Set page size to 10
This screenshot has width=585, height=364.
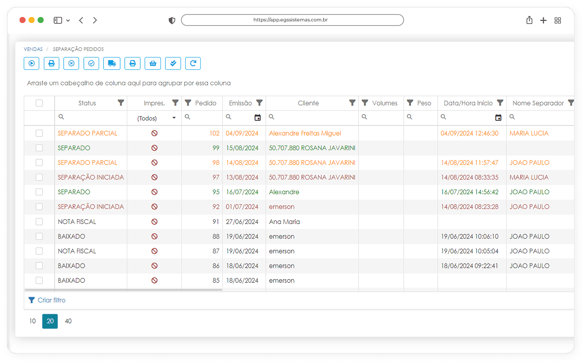[x=32, y=321]
